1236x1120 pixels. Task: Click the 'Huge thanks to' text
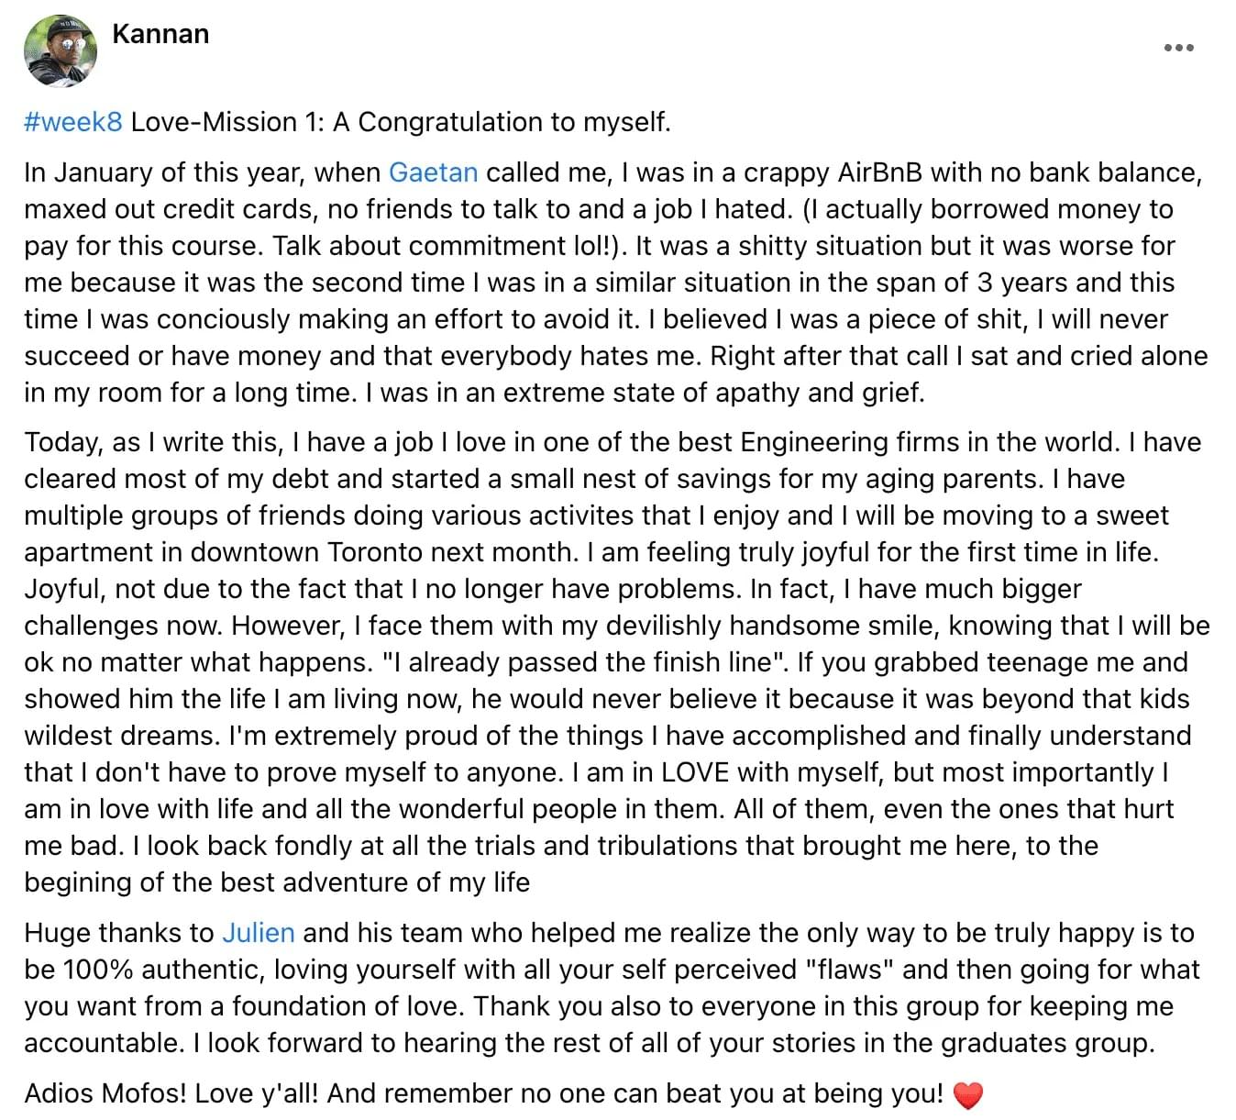click(118, 933)
